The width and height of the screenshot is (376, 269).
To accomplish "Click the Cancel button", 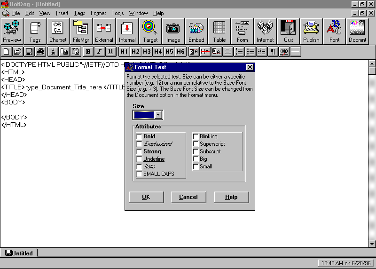I will pos(188,197).
